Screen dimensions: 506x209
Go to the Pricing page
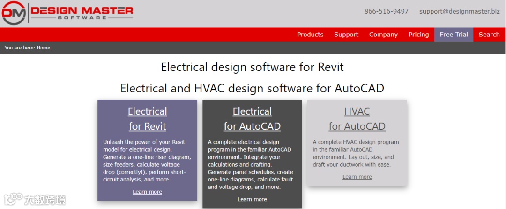[x=418, y=35]
